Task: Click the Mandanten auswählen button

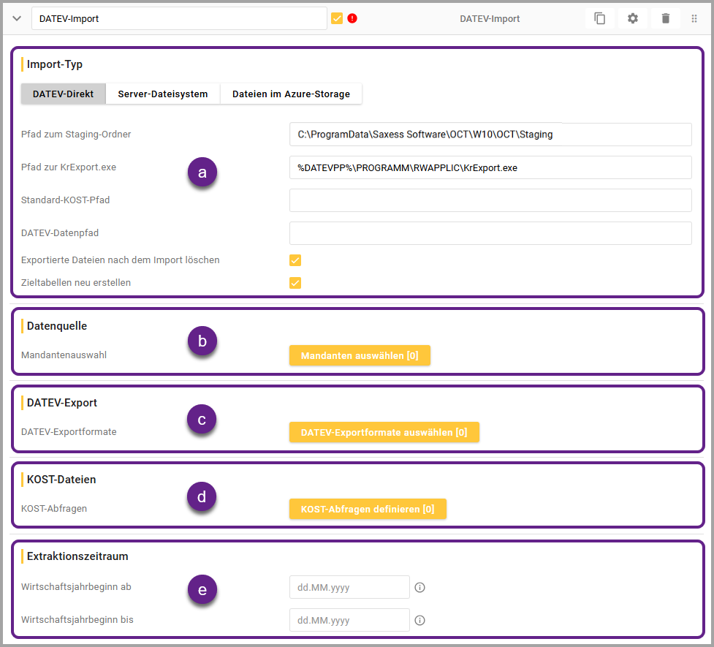Action: pos(360,355)
